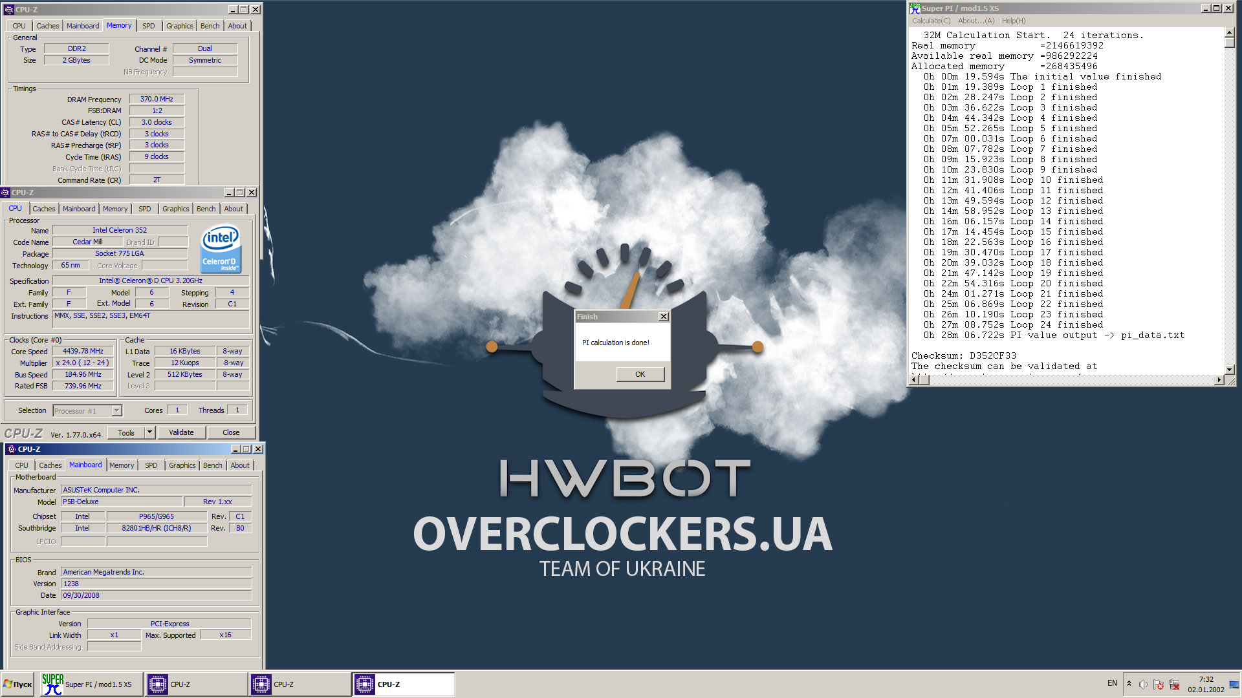The image size is (1242, 698).
Task: Open the About...(A) menu in Super PI
Action: coord(976,21)
